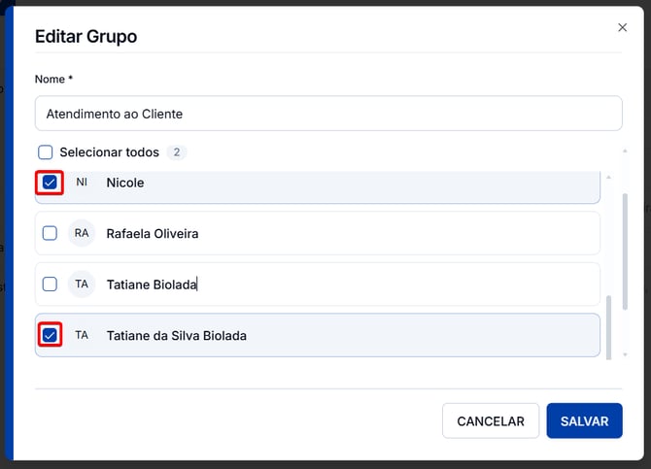
Task: Check the Tatiane Biolada checkbox
Action: (50, 285)
